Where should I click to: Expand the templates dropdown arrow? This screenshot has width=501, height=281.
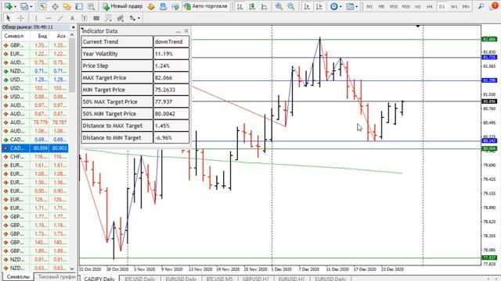(x=357, y=6)
